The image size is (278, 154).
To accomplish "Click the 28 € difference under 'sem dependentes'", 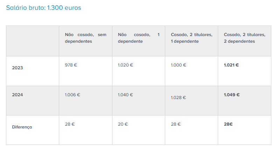I will tap(70, 124).
